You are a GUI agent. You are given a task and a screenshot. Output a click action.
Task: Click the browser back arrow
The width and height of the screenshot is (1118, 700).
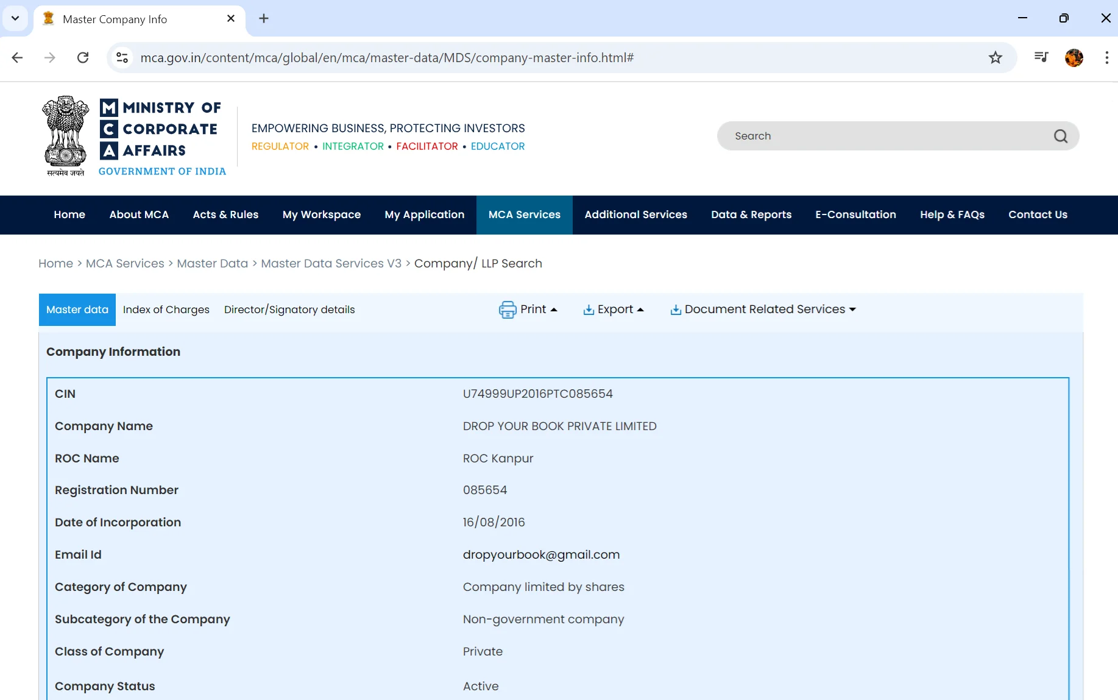point(17,58)
